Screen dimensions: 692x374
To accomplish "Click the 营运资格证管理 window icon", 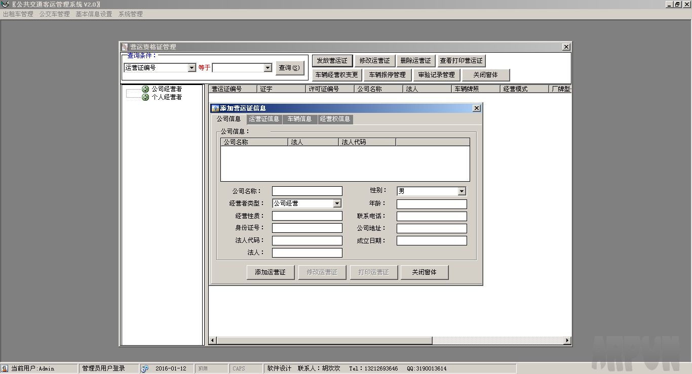I will [124, 47].
